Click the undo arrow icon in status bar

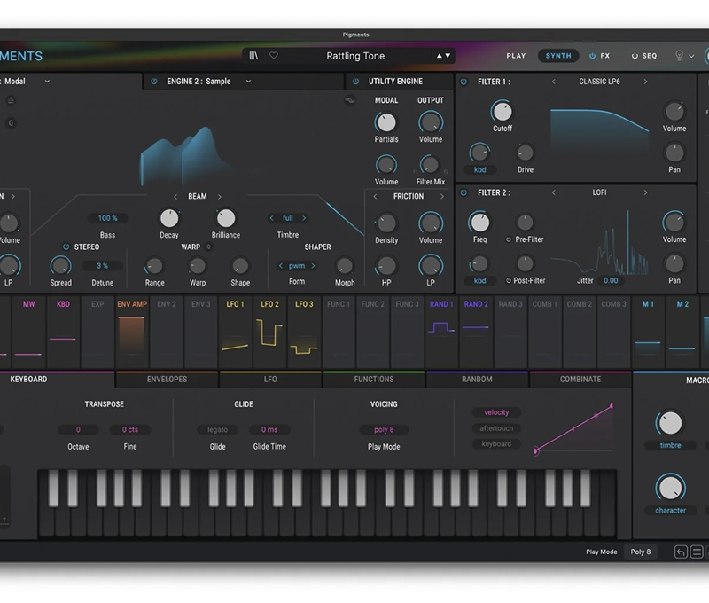tap(681, 552)
